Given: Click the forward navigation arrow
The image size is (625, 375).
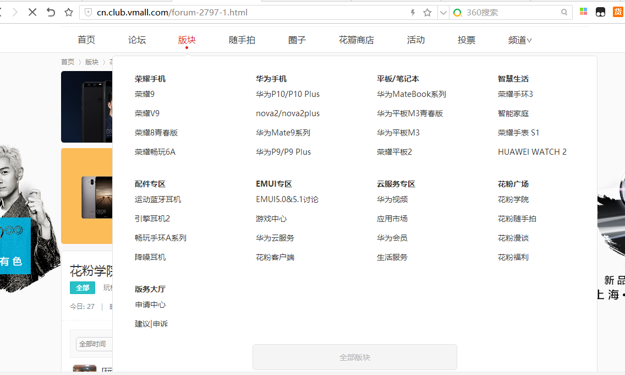Looking at the screenshot, I should [15, 12].
